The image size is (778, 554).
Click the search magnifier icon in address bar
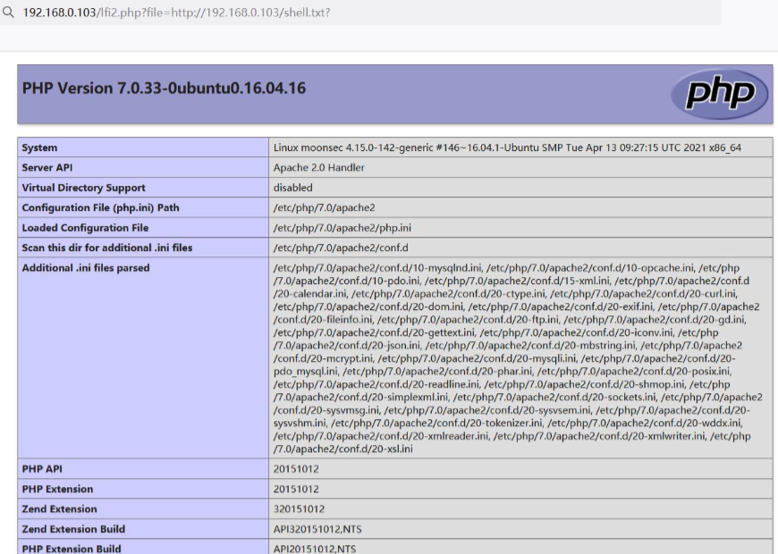[x=8, y=13]
